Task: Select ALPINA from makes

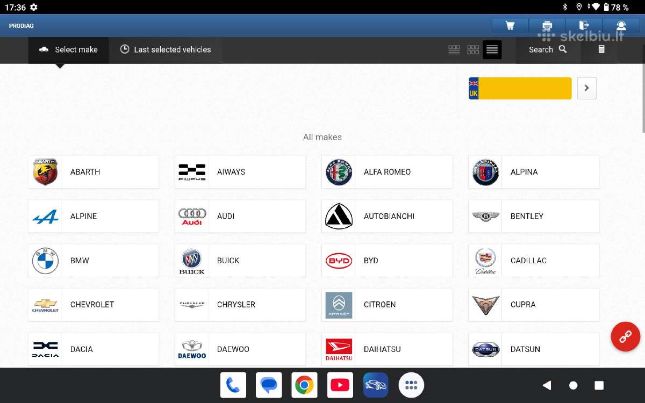Action: pyautogui.click(x=534, y=172)
